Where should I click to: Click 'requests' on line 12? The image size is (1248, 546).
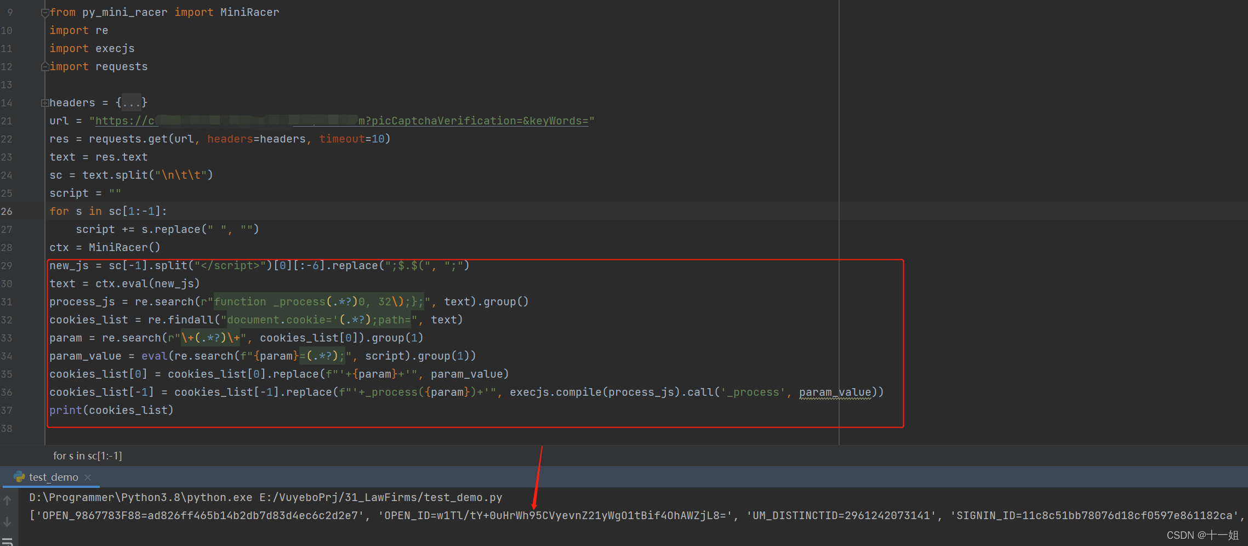click(122, 66)
